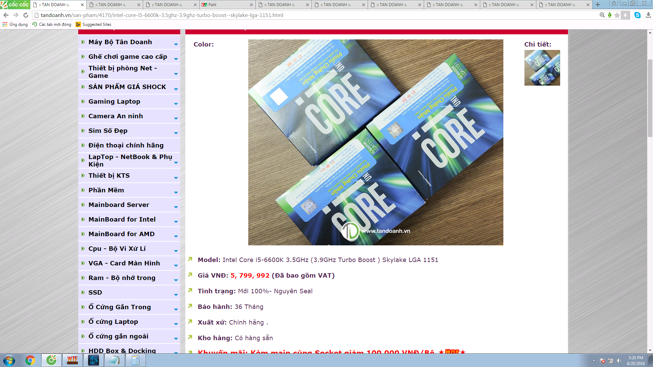The width and height of the screenshot is (653, 367).
Task: Click Intel Core i5-6600K model text
Action: pos(330,260)
